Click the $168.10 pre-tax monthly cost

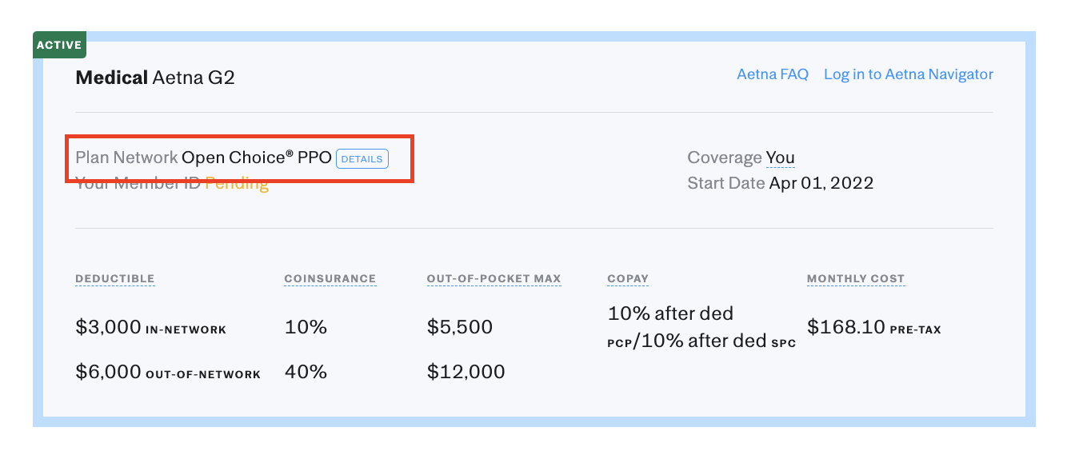845,327
